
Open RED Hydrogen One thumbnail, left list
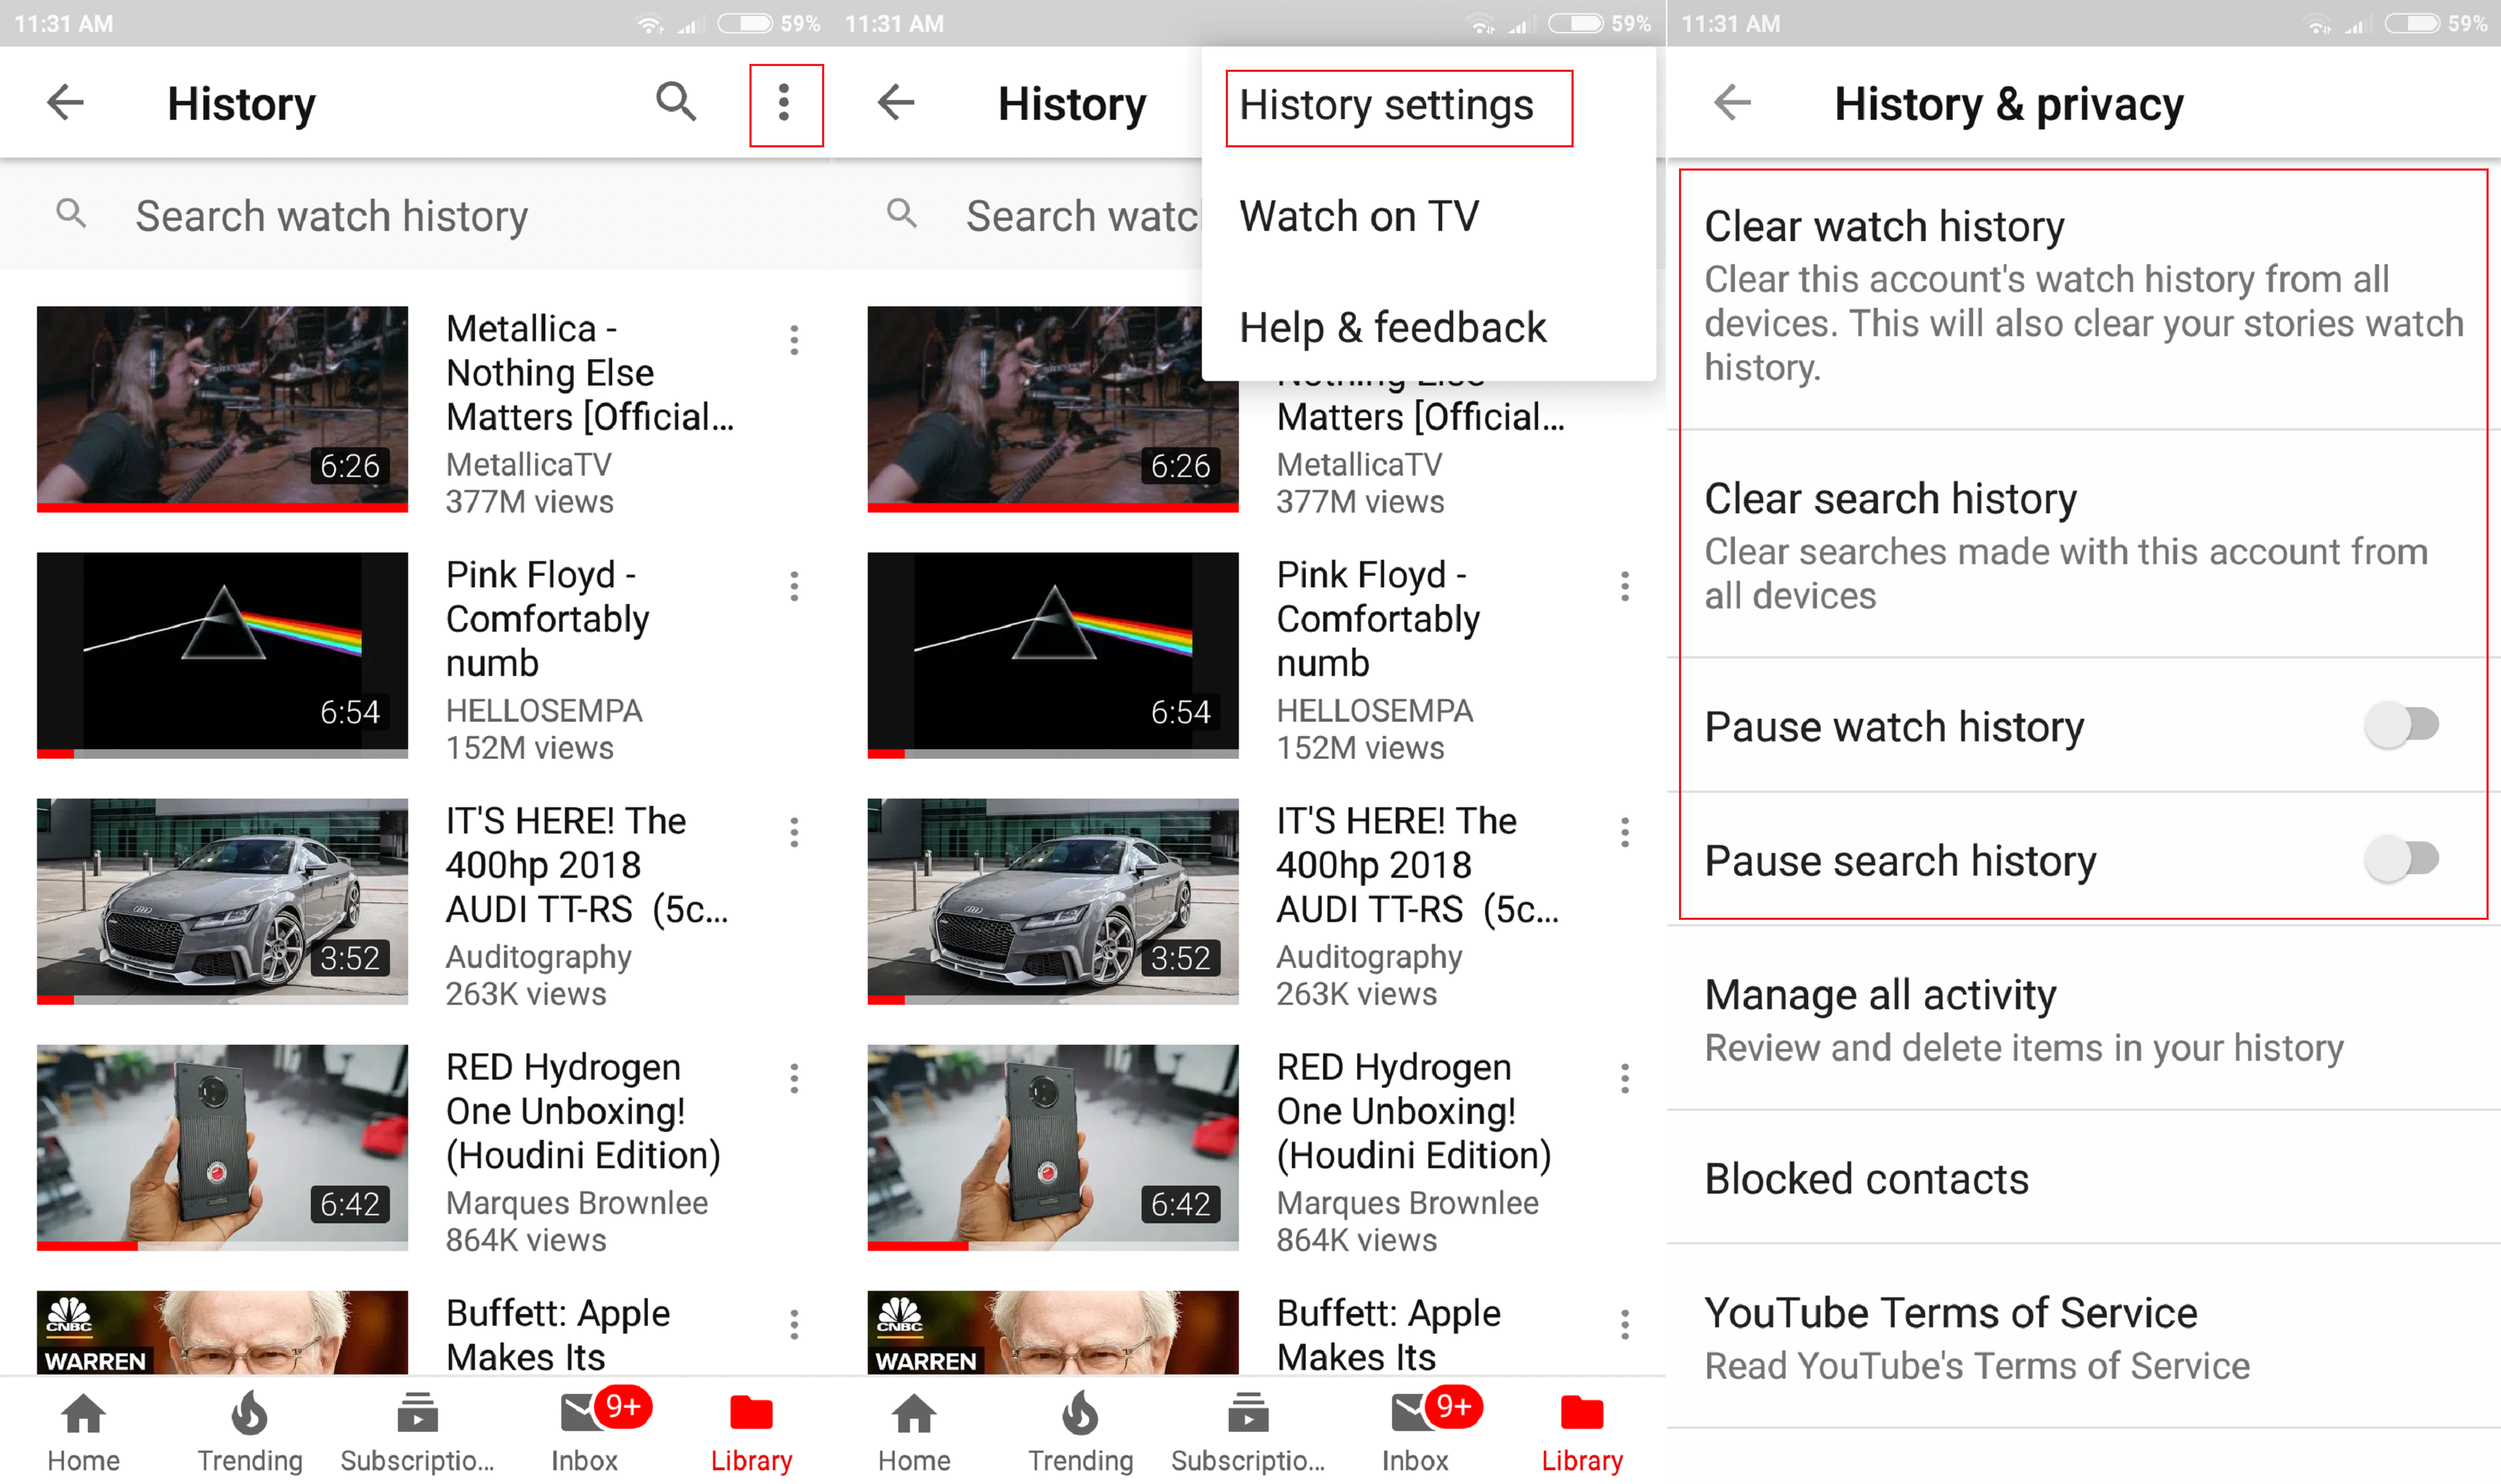(222, 1147)
